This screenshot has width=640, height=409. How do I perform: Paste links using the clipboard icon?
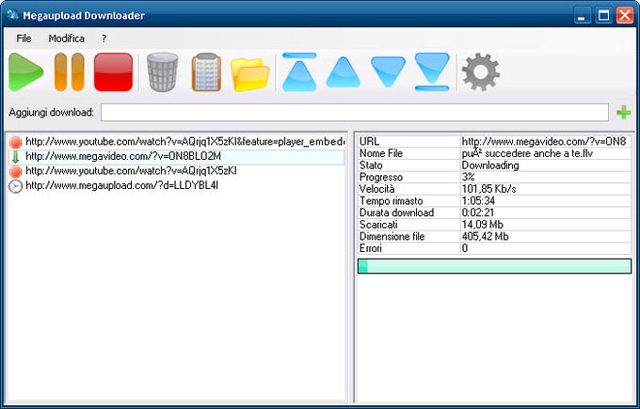(206, 72)
